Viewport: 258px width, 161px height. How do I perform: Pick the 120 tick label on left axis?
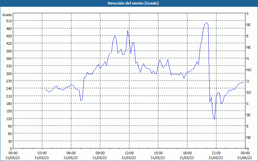(x=9, y=118)
